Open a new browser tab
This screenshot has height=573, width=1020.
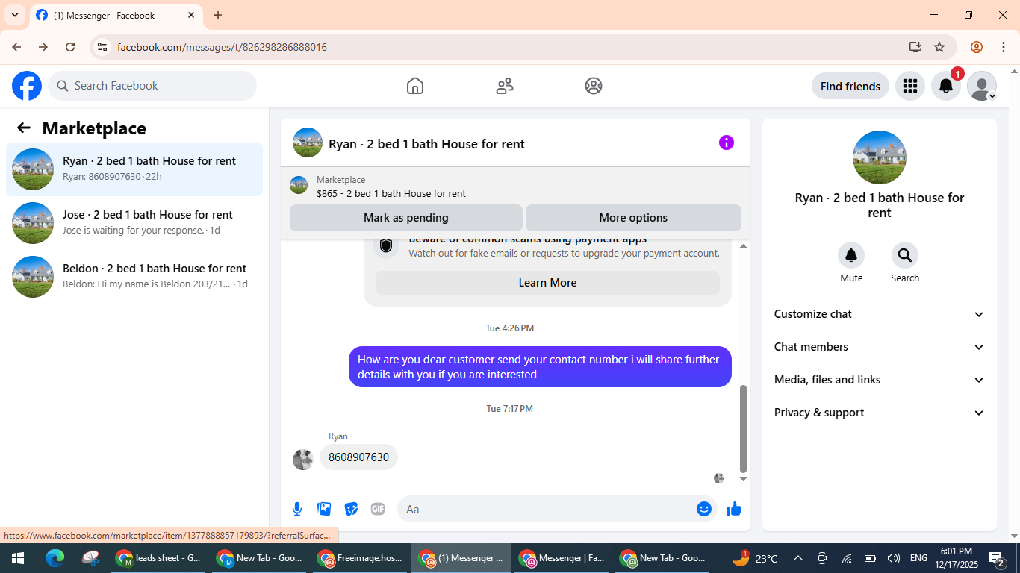218,15
